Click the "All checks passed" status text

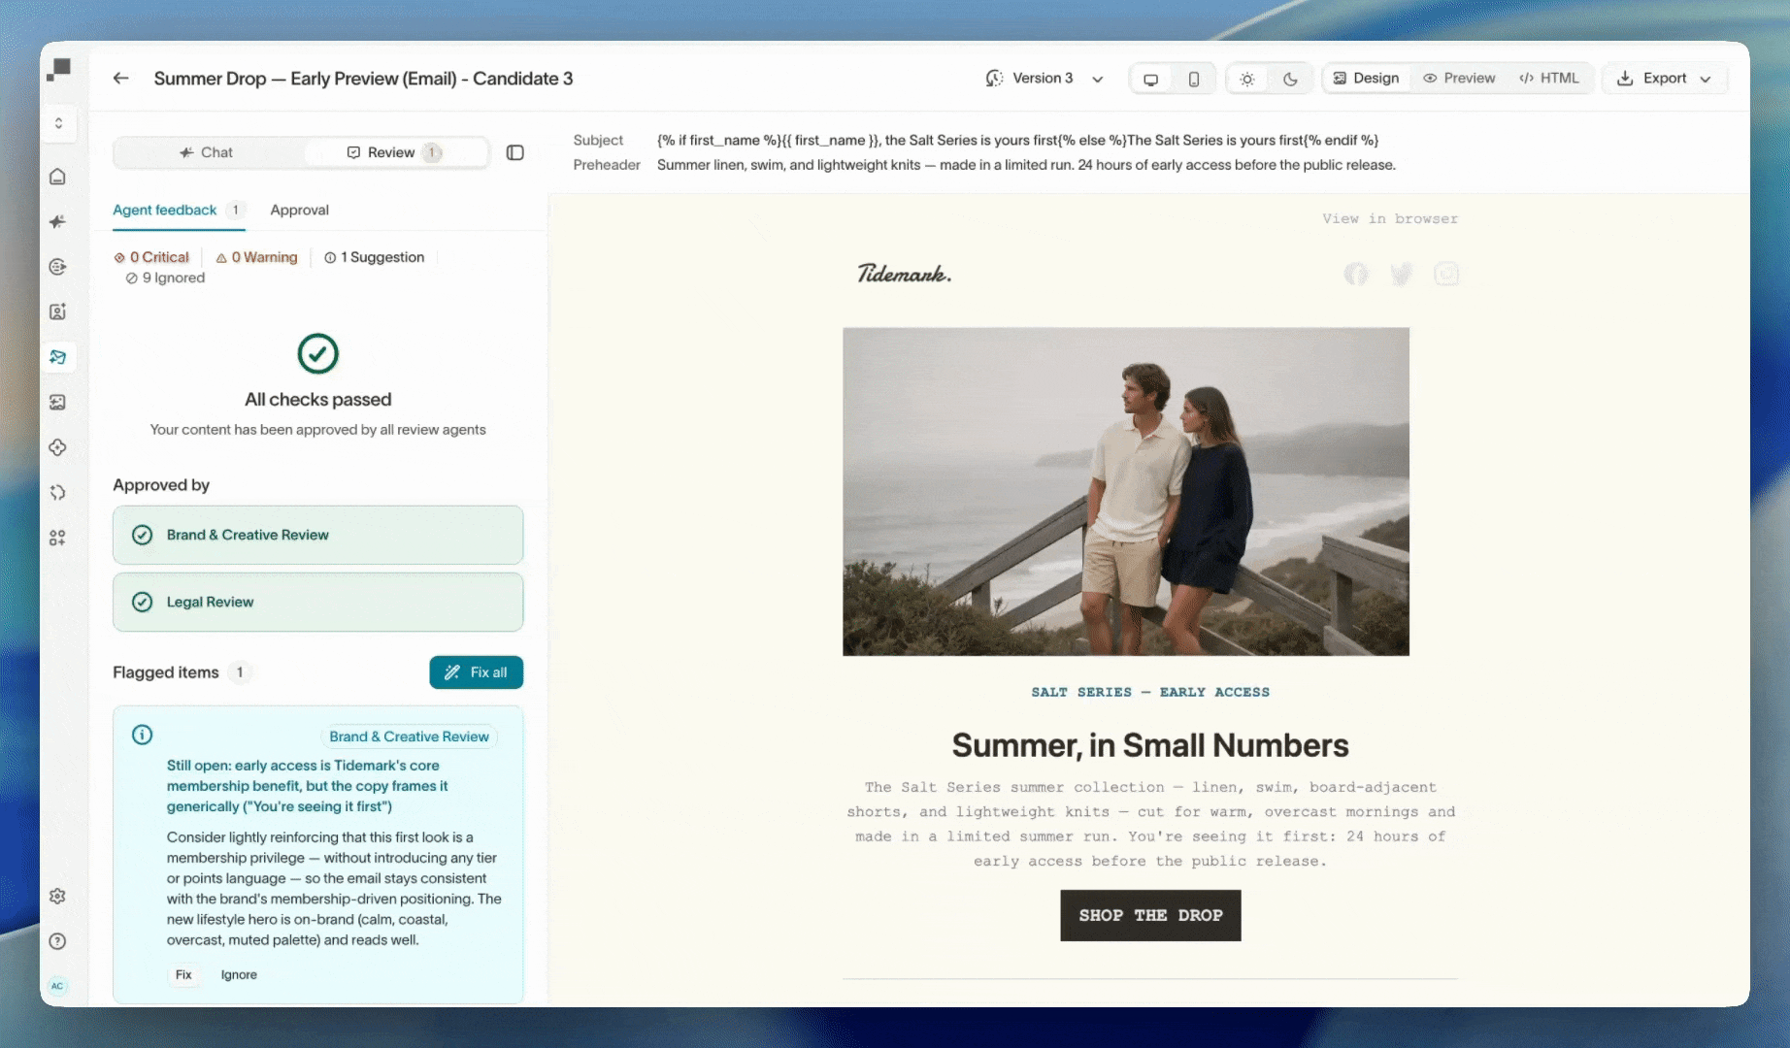pyautogui.click(x=317, y=399)
